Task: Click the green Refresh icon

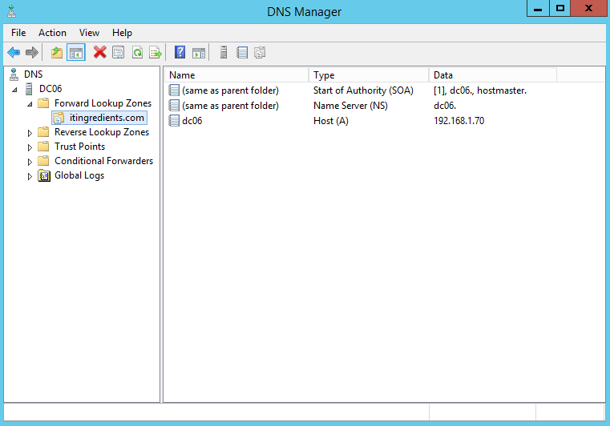Action: [x=137, y=53]
